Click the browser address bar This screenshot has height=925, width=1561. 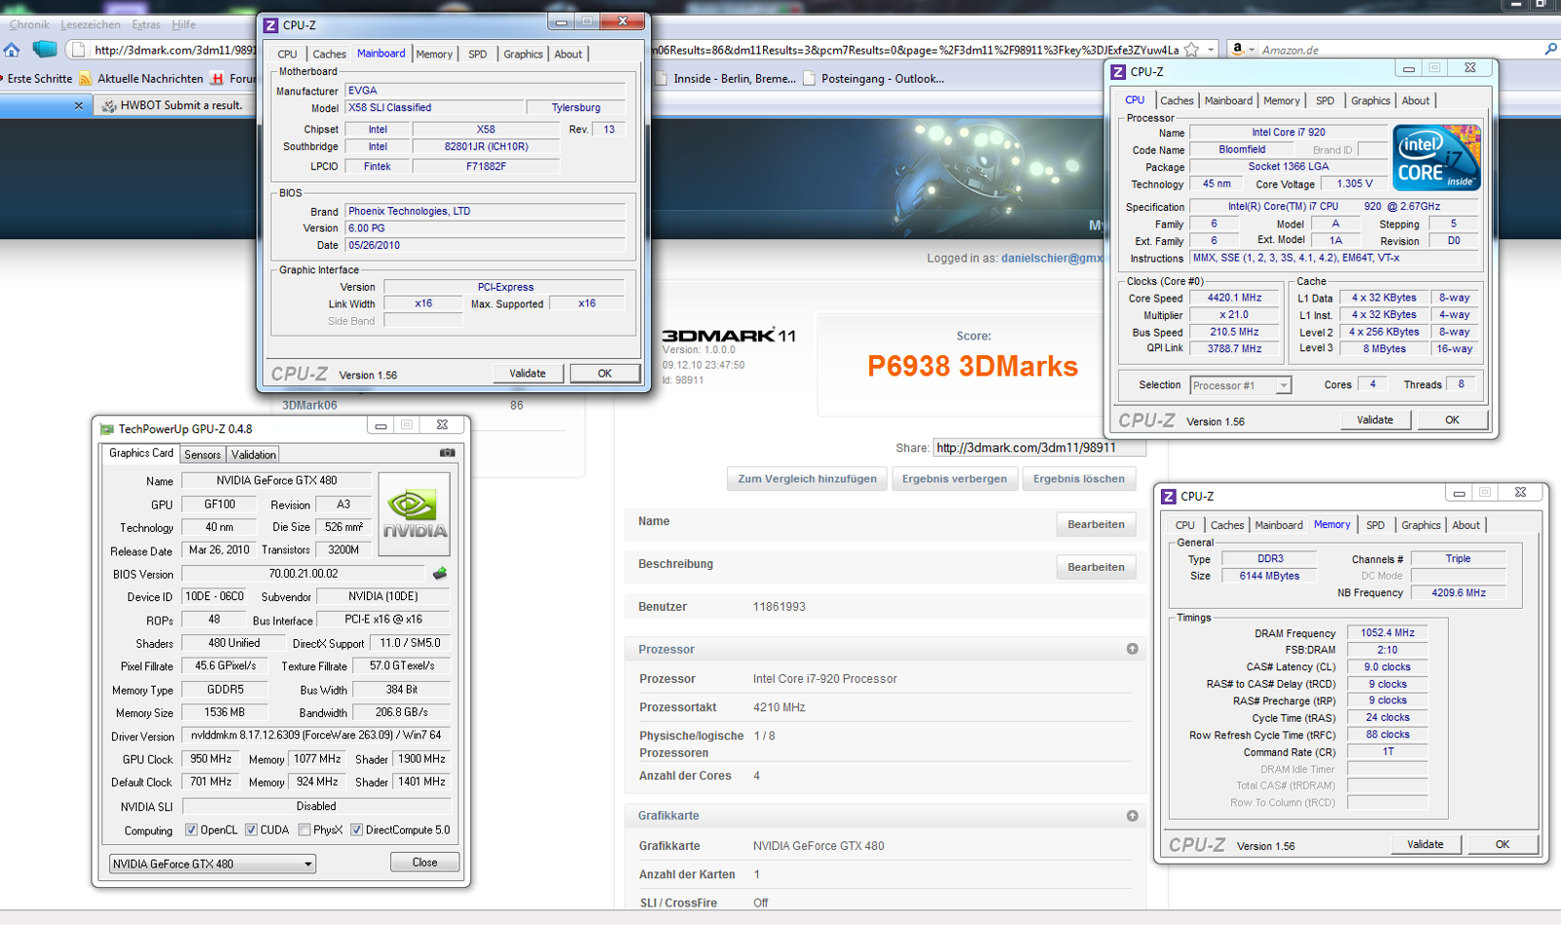point(634,50)
